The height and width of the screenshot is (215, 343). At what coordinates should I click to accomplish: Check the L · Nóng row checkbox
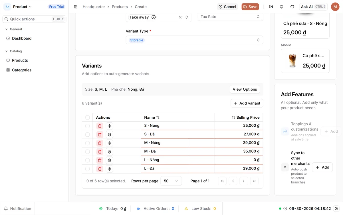pyautogui.click(x=87, y=160)
